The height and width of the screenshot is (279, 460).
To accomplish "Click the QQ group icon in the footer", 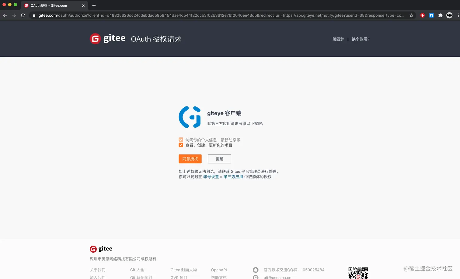I will (x=256, y=270).
